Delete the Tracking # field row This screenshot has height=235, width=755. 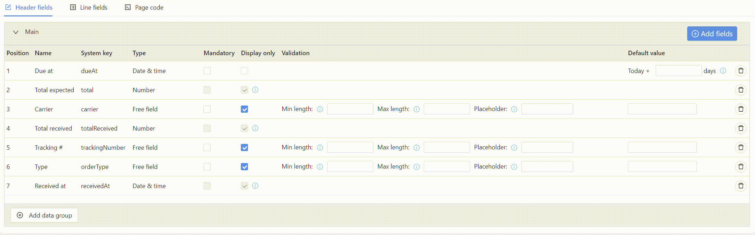pos(741,147)
